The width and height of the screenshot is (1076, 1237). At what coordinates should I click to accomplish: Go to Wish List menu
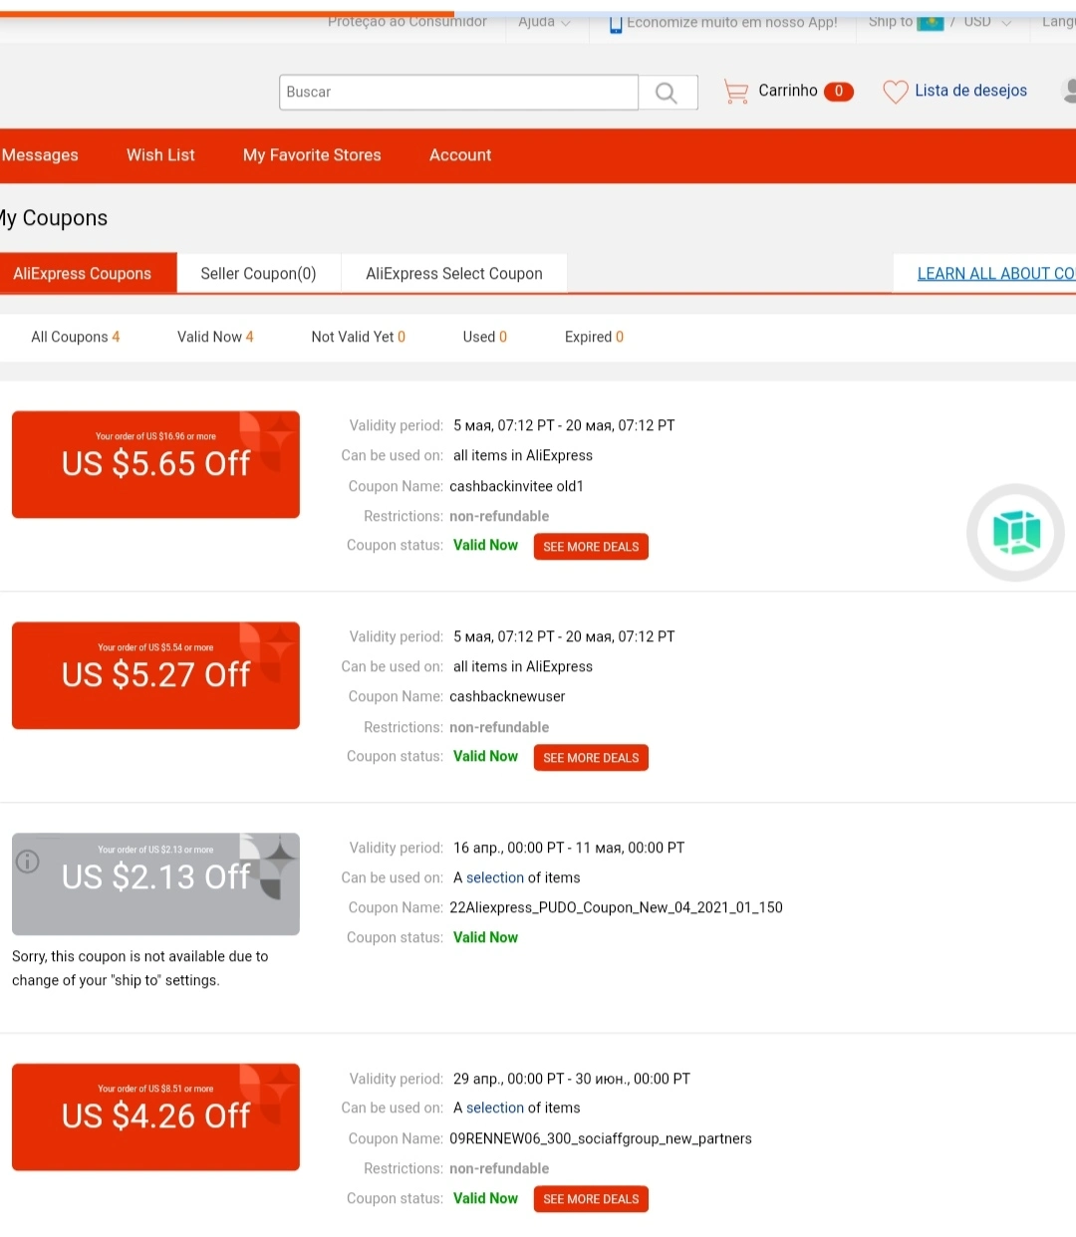coord(160,155)
